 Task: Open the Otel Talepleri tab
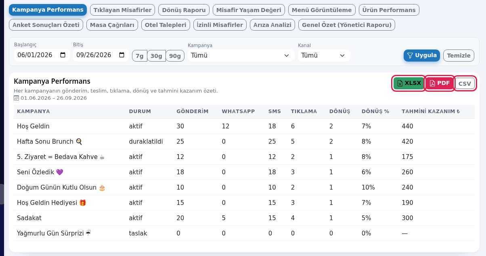tap(165, 25)
